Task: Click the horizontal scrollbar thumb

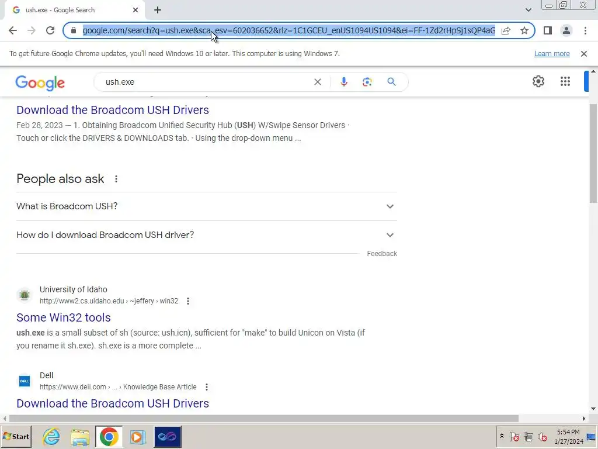Action: click(264, 419)
